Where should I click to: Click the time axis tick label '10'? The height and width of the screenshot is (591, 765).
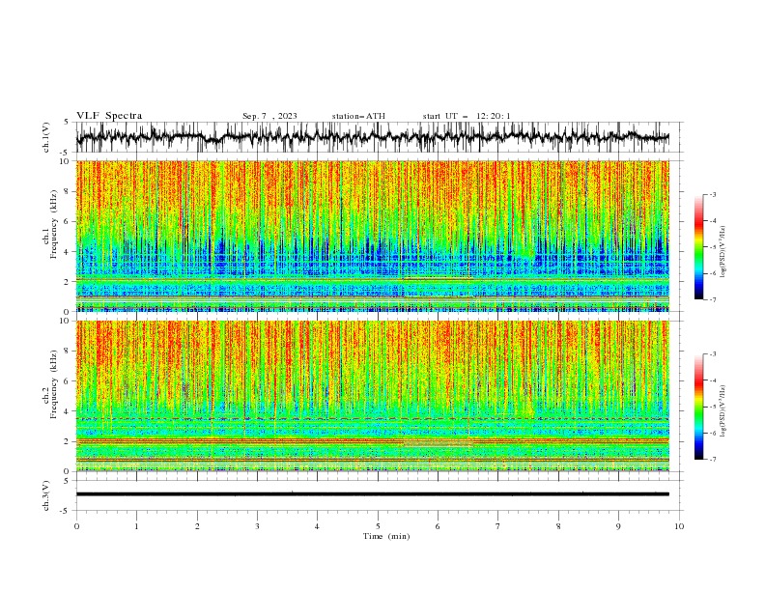point(679,526)
